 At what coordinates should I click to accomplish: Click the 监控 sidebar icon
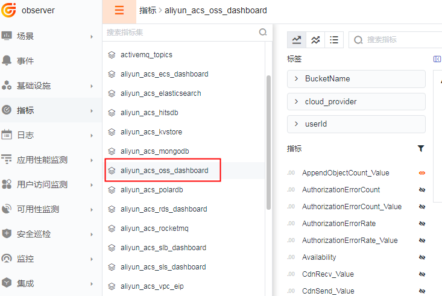click(x=7, y=259)
